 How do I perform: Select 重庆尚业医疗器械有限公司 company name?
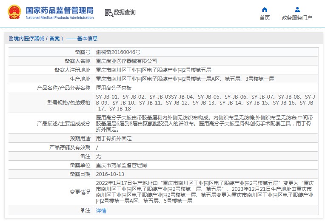(126, 61)
